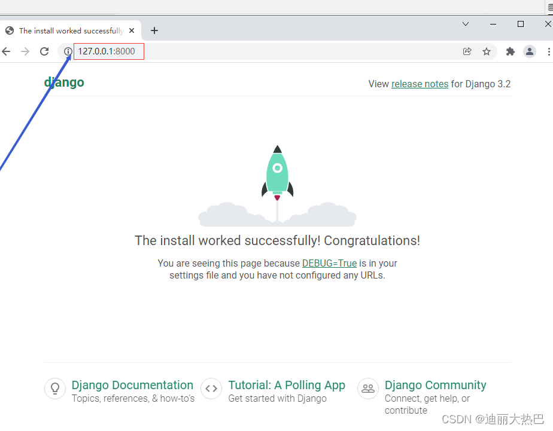
Task: Click the code brackets tutorial icon
Action: point(211,389)
